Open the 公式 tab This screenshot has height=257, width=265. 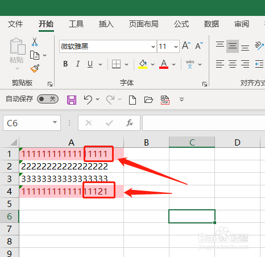click(x=181, y=24)
